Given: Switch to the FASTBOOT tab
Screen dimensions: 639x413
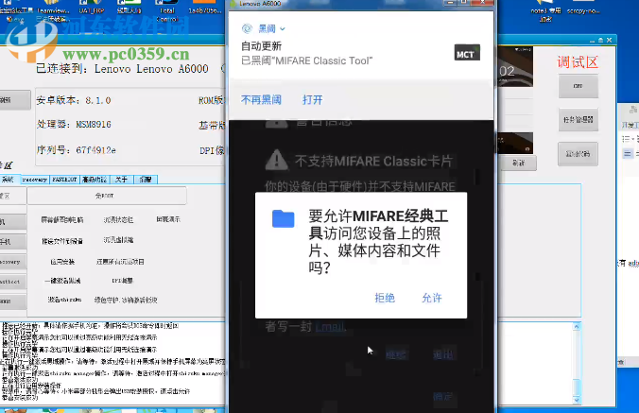Looking at the screenshot, I should click(64, 180).
